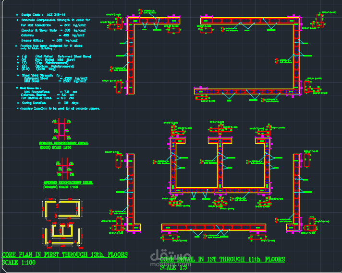Select the 'Columns, Beams = 4.0 cm' cover note

pyautogui.click(x=48, y=95)
